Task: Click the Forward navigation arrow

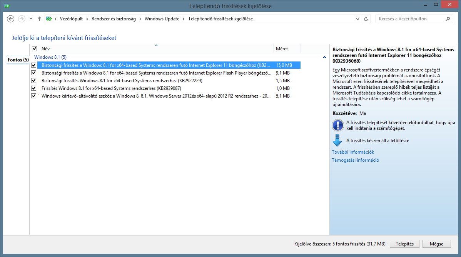Action: click(22, 19)
